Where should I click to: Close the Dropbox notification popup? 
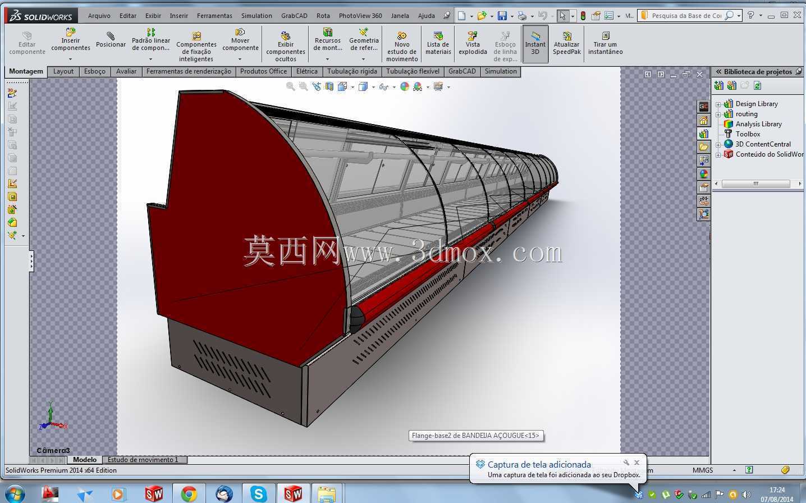(x=636, y=463)
